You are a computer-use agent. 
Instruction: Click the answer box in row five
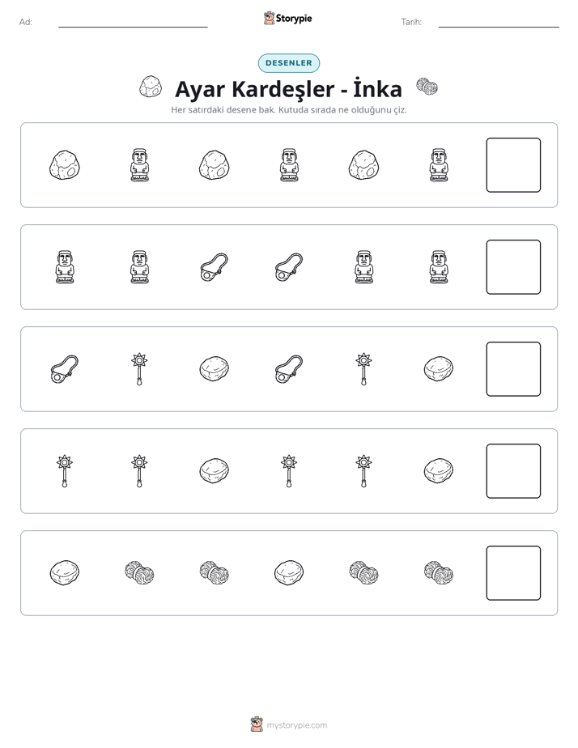coord(513,573)
